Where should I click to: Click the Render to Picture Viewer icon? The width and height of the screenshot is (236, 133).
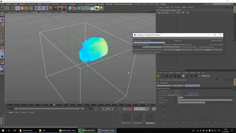[60, 8]
